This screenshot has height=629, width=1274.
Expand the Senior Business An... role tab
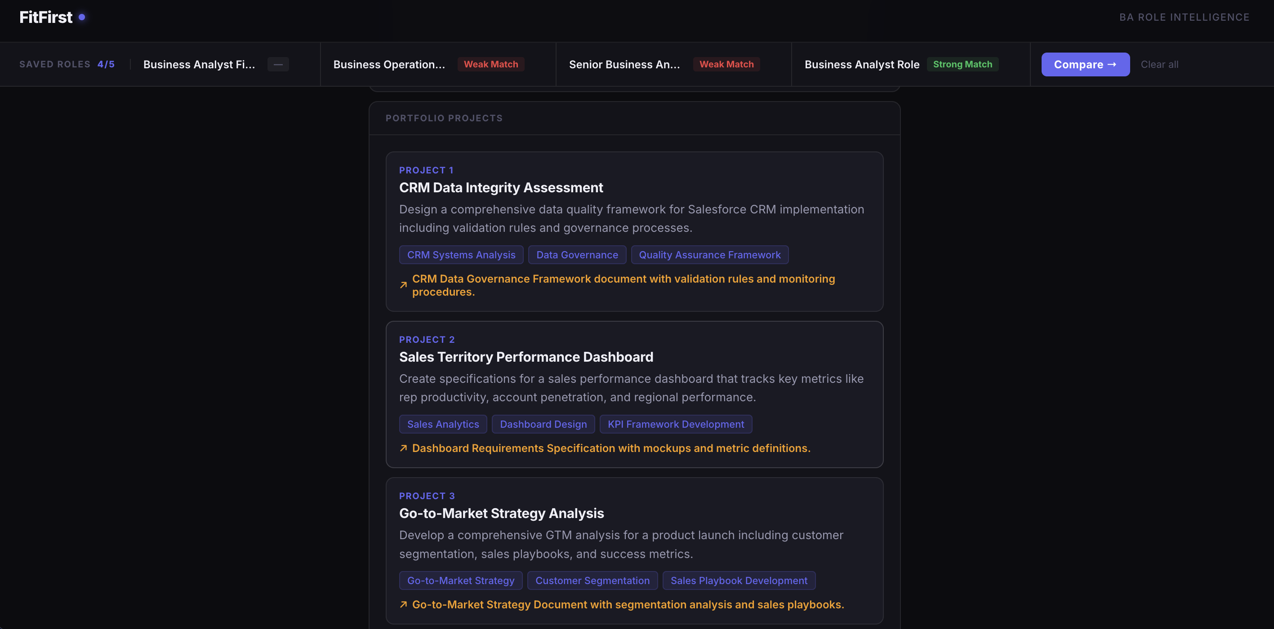tap(624, 64)
